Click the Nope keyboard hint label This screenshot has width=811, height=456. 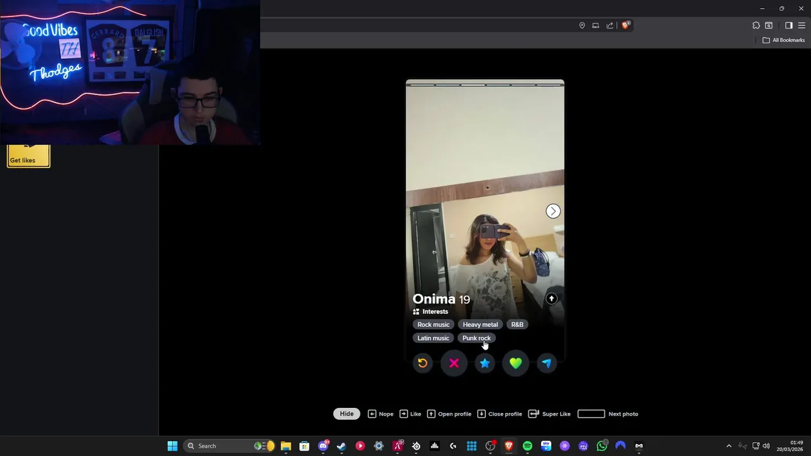coord(386,414)
